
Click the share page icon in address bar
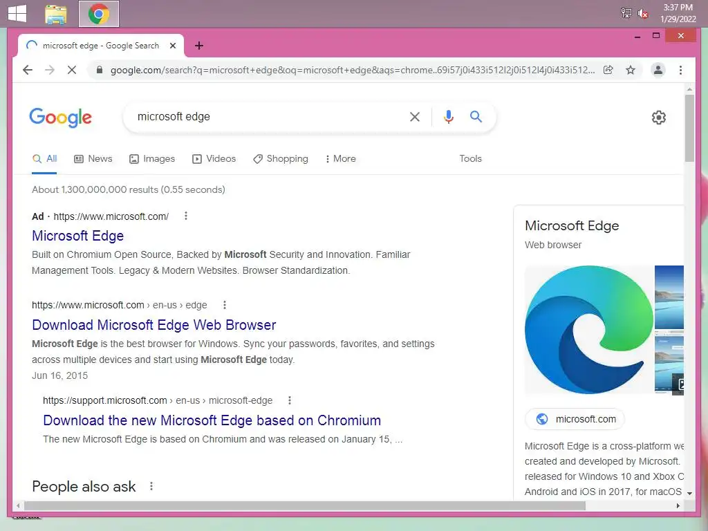(608, 70)
